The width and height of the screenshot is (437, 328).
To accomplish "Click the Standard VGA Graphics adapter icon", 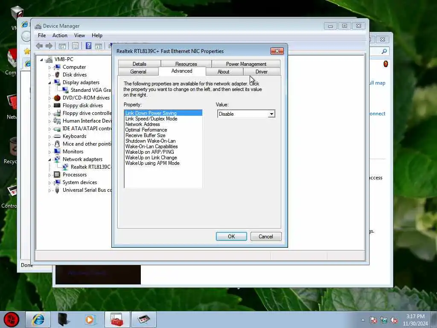I will [65, 90].
